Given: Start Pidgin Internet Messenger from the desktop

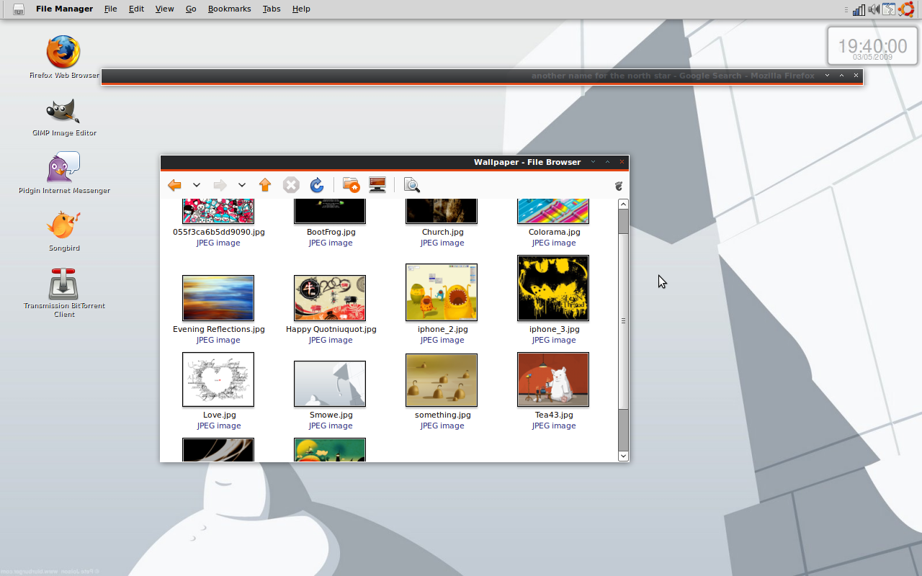Looking at the screenshot, I should pos(63,168).
